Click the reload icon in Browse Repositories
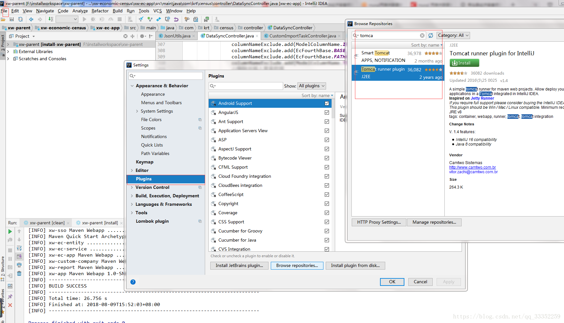Image resolution: width=564 pixels, height=323 pixels. click(x=431, y=35)
